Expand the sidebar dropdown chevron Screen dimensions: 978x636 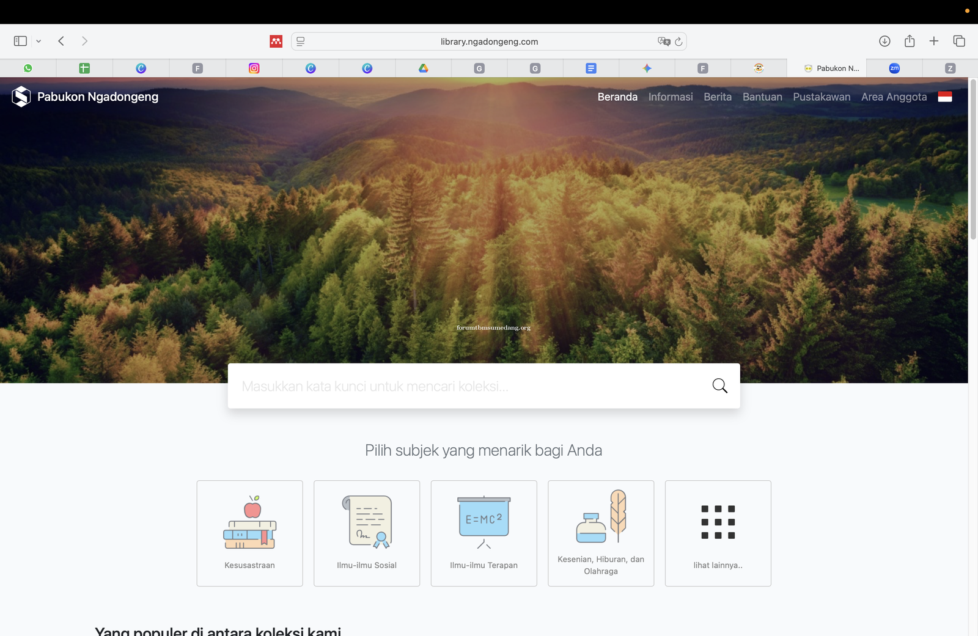(39, 41)
